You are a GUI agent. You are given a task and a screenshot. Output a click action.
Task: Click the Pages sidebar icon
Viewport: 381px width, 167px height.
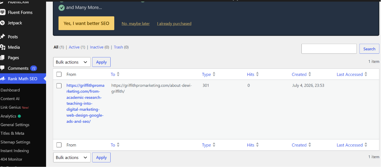[x=2, y=57]
